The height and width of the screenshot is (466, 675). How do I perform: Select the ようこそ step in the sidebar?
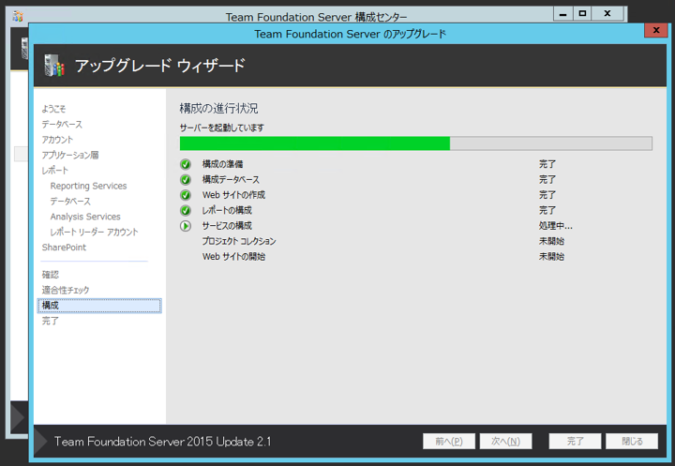point(53,109)
